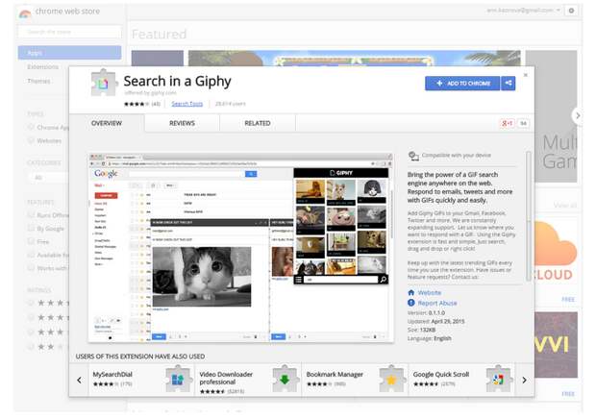Click the Bookmark Manager star icon
The width and height of the screenshot is (596, 419).
[x=391, y=379]
